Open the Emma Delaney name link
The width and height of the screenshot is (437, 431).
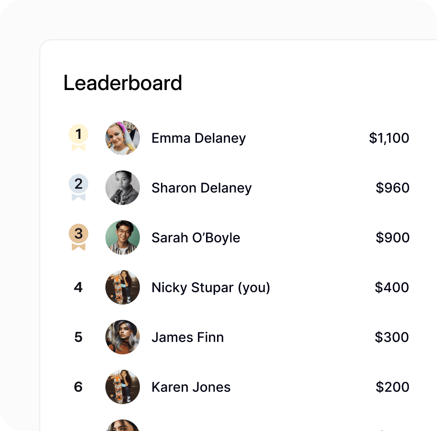198,138
